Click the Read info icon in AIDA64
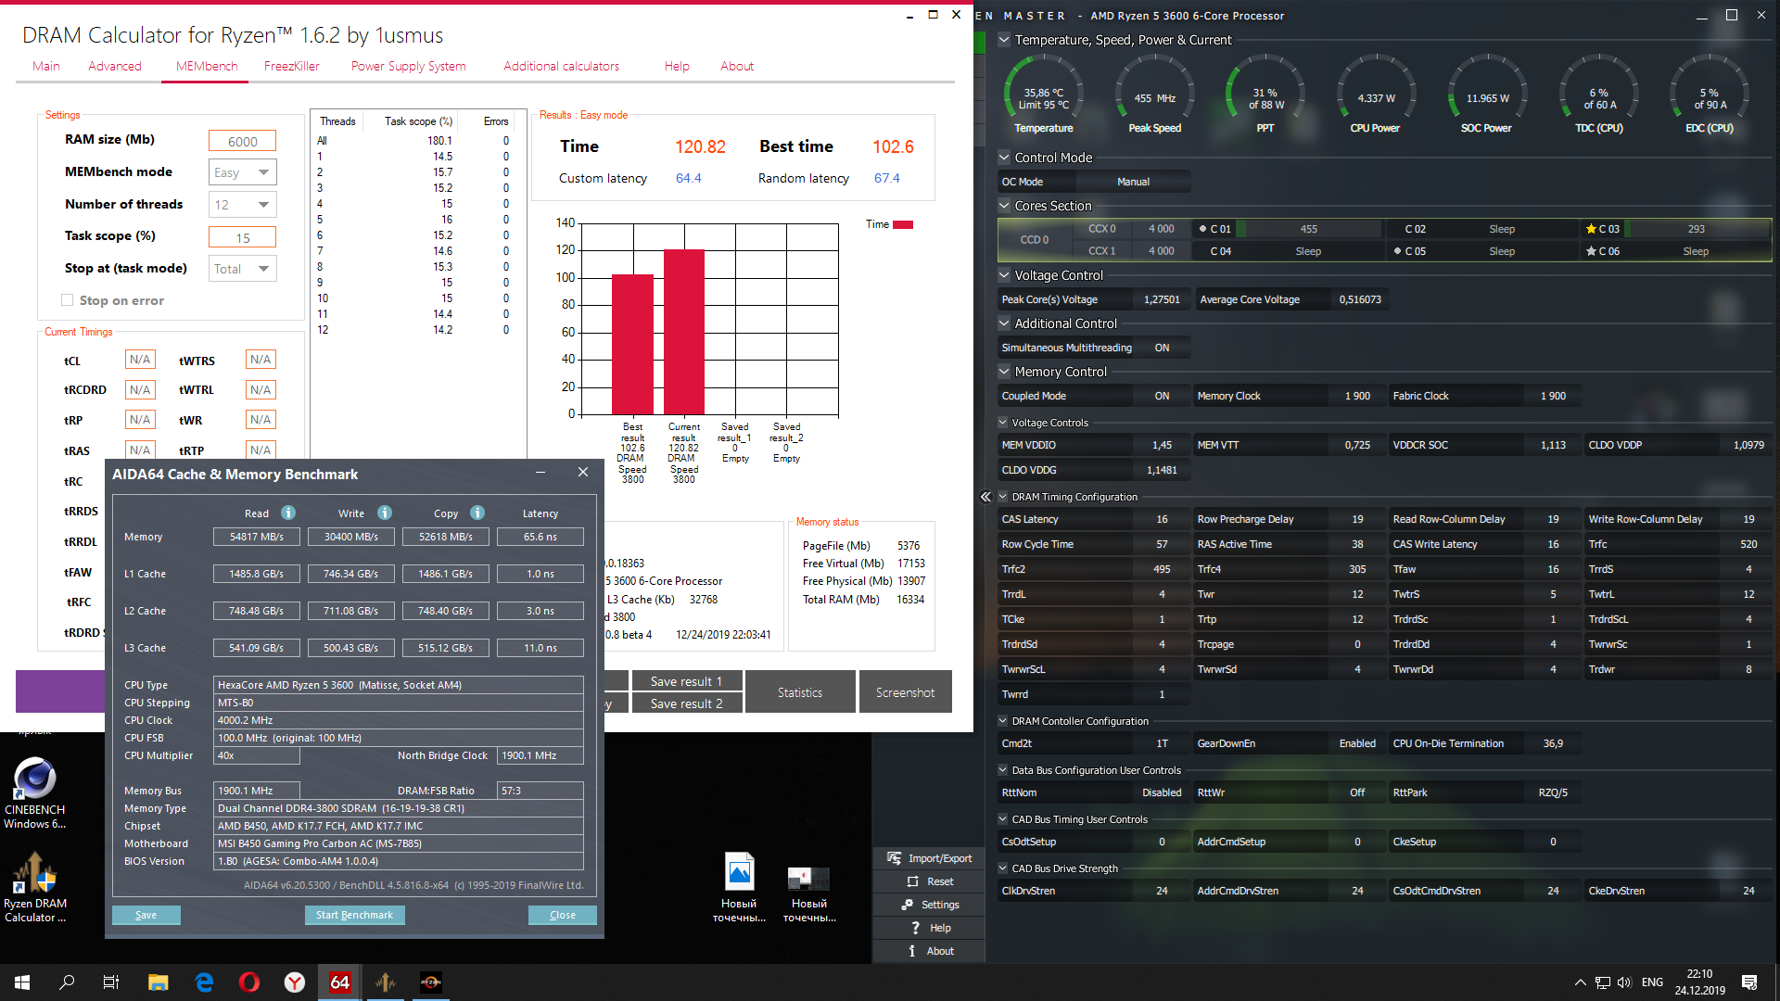The height and width of the screenshot is (1001, 1780). (288, 513)
